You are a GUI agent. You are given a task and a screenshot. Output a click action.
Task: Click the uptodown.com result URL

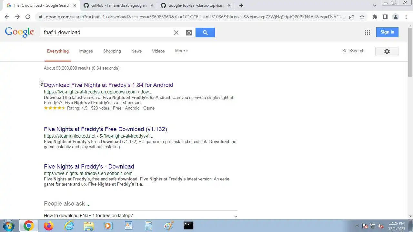98,92
